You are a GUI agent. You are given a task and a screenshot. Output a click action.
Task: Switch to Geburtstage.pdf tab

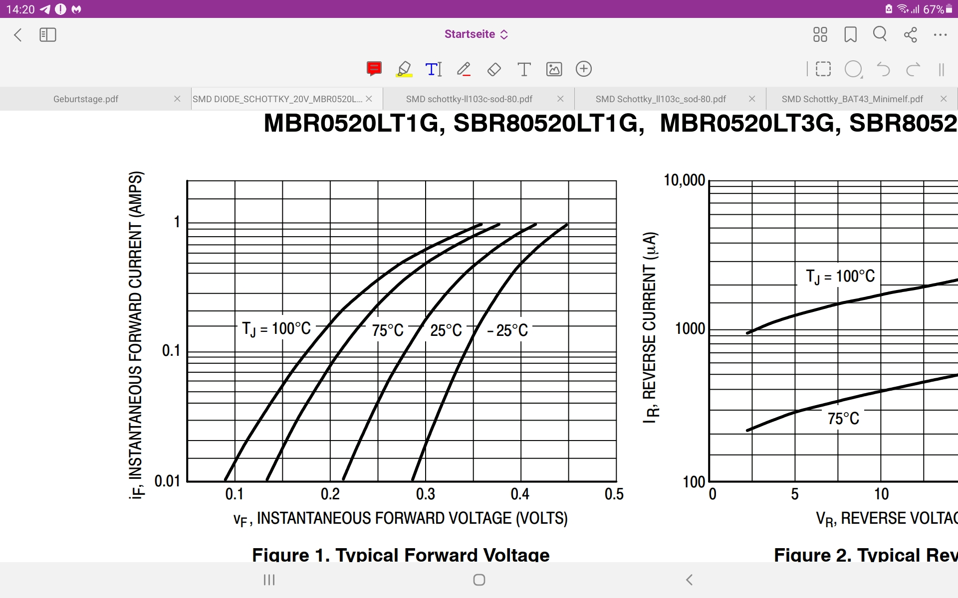point(86,99)
